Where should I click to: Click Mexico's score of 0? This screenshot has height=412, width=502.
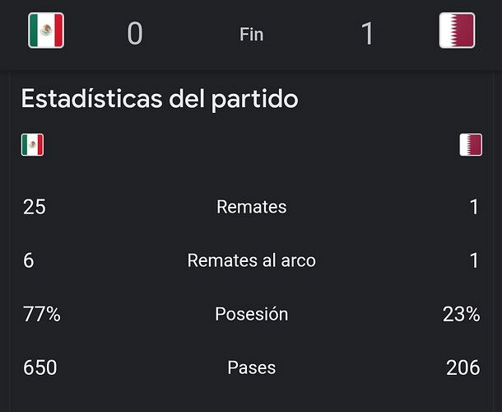pos(135,33)
